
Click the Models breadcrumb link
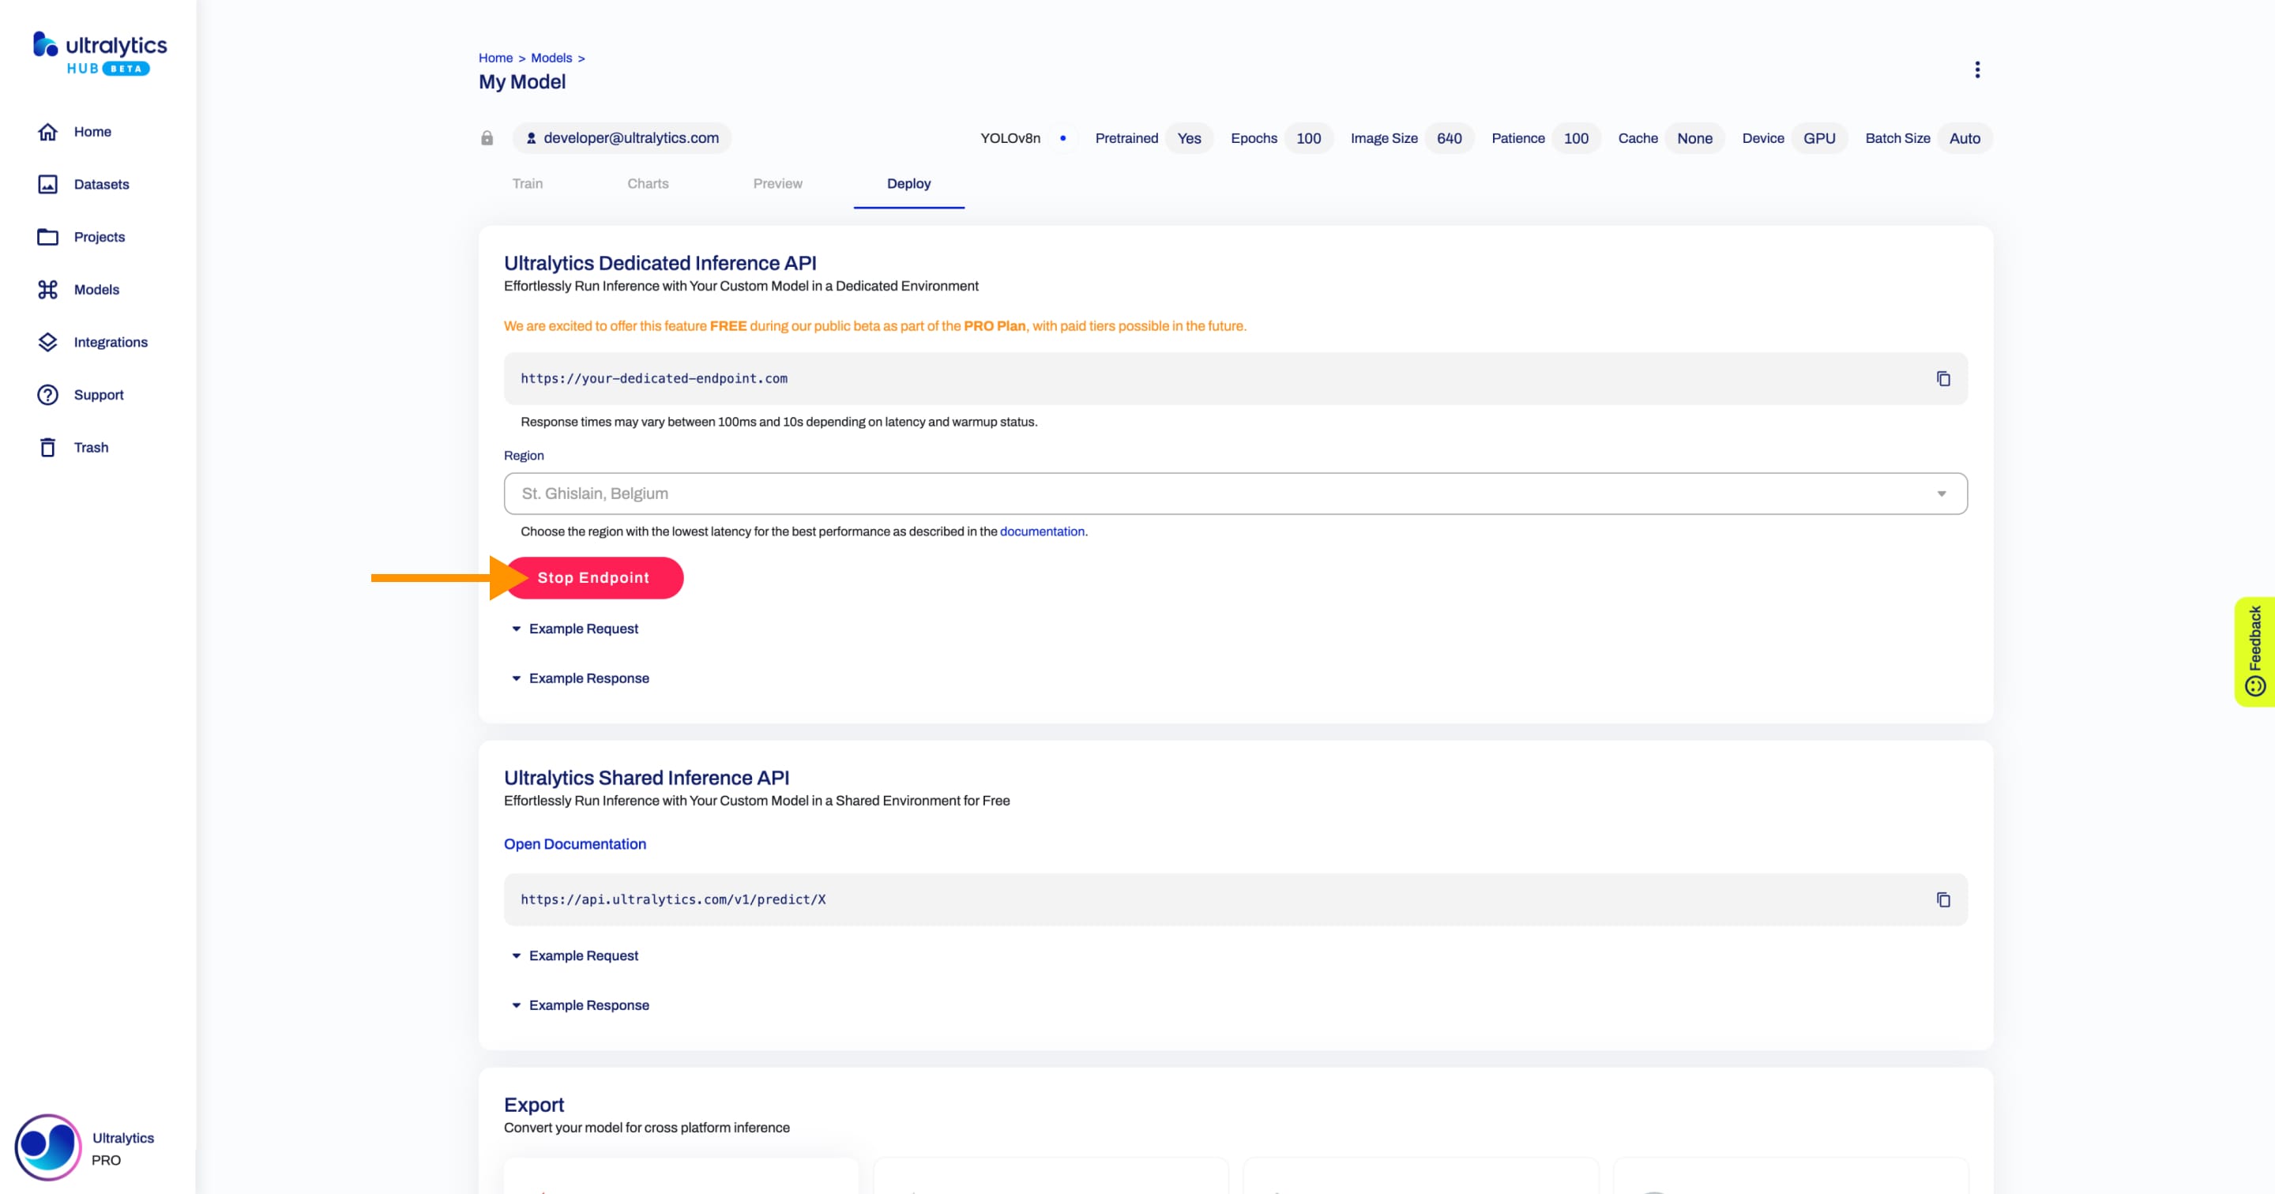point(551,58)
